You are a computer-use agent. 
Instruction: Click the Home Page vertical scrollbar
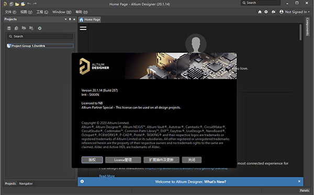click(x=300, y=32)
